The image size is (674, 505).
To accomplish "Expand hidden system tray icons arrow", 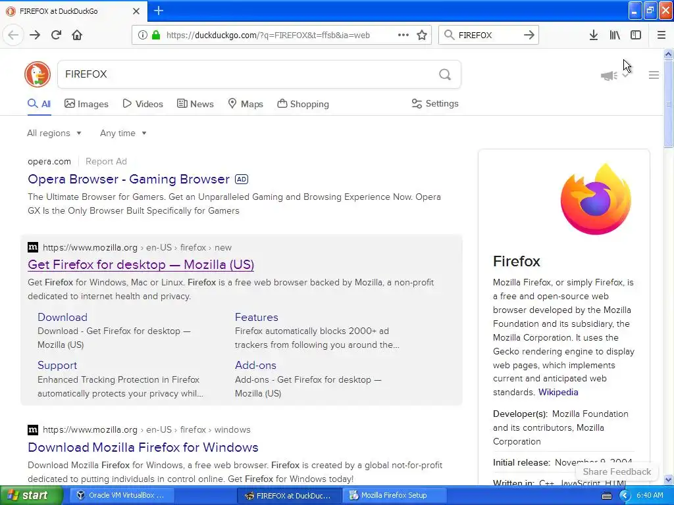I will 625,495.
